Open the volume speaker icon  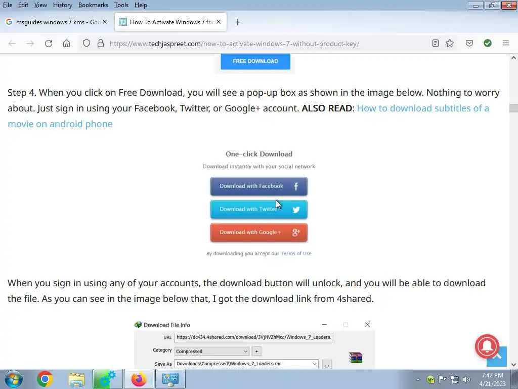pyautogui.click(x=466, y=379)
